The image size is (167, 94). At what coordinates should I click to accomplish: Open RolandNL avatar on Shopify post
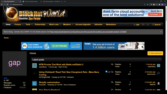34,83
